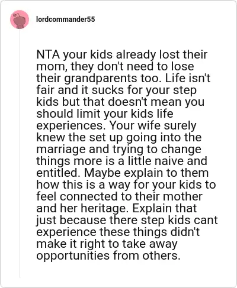This screenshot has width=237, height=288.
Task: Click the line 'should limit your kids life'
Action: [x=105, y=114]
